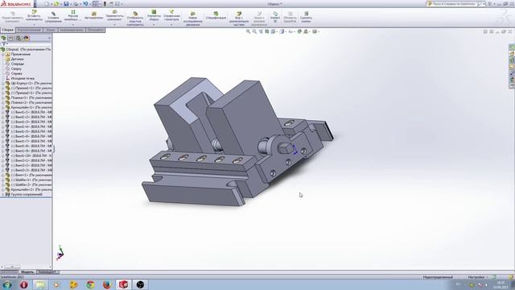The height and width of the screenshot is (290, 515).
Task: Open the dropdown under Assembly Features button
Action: point(154,24)
